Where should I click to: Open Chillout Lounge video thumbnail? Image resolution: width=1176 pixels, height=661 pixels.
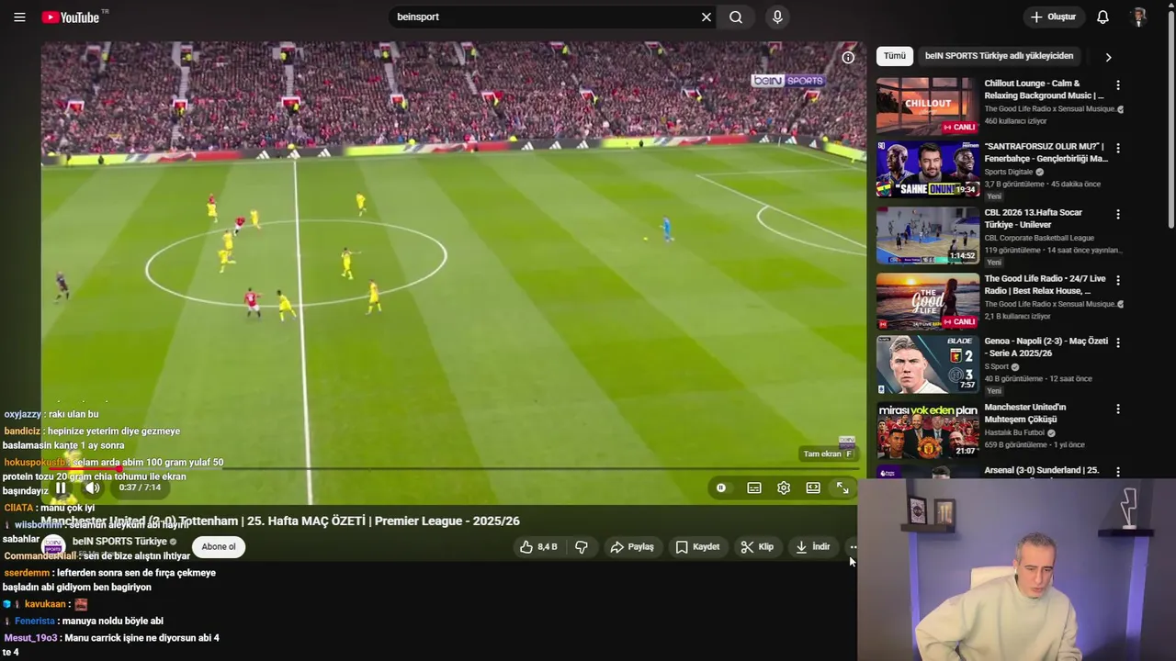pos(927,106)
